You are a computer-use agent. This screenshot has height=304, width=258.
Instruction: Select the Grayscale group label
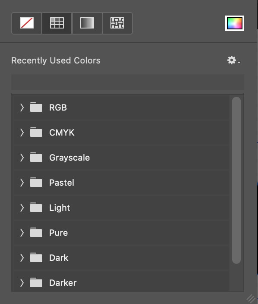pos(69,158)
